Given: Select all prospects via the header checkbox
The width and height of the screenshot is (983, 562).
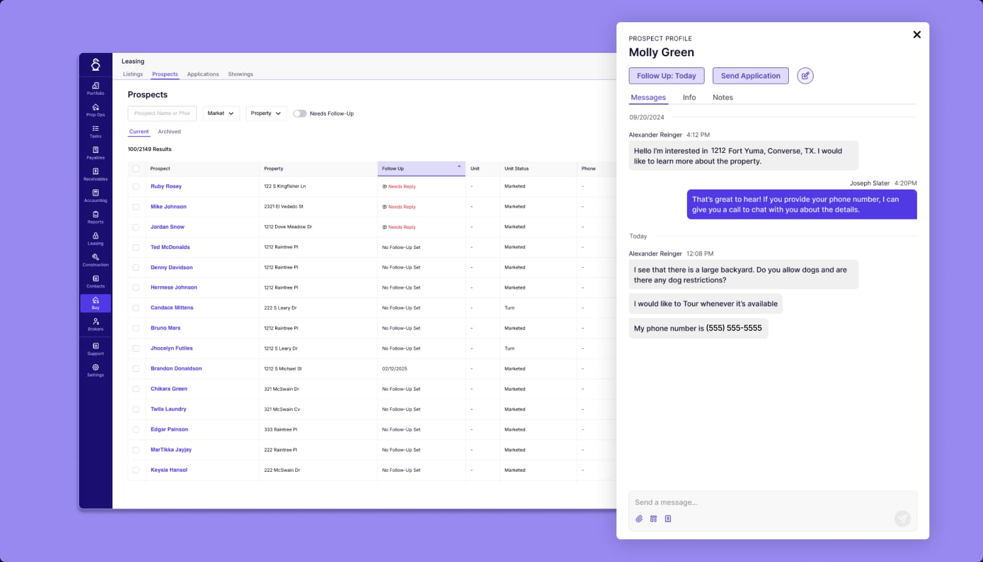Looking at the screenshot, I should click(136, 168).
